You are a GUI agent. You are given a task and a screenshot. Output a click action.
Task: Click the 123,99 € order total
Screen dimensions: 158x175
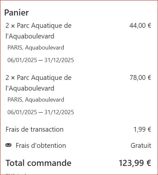click(x=135, y=163)
